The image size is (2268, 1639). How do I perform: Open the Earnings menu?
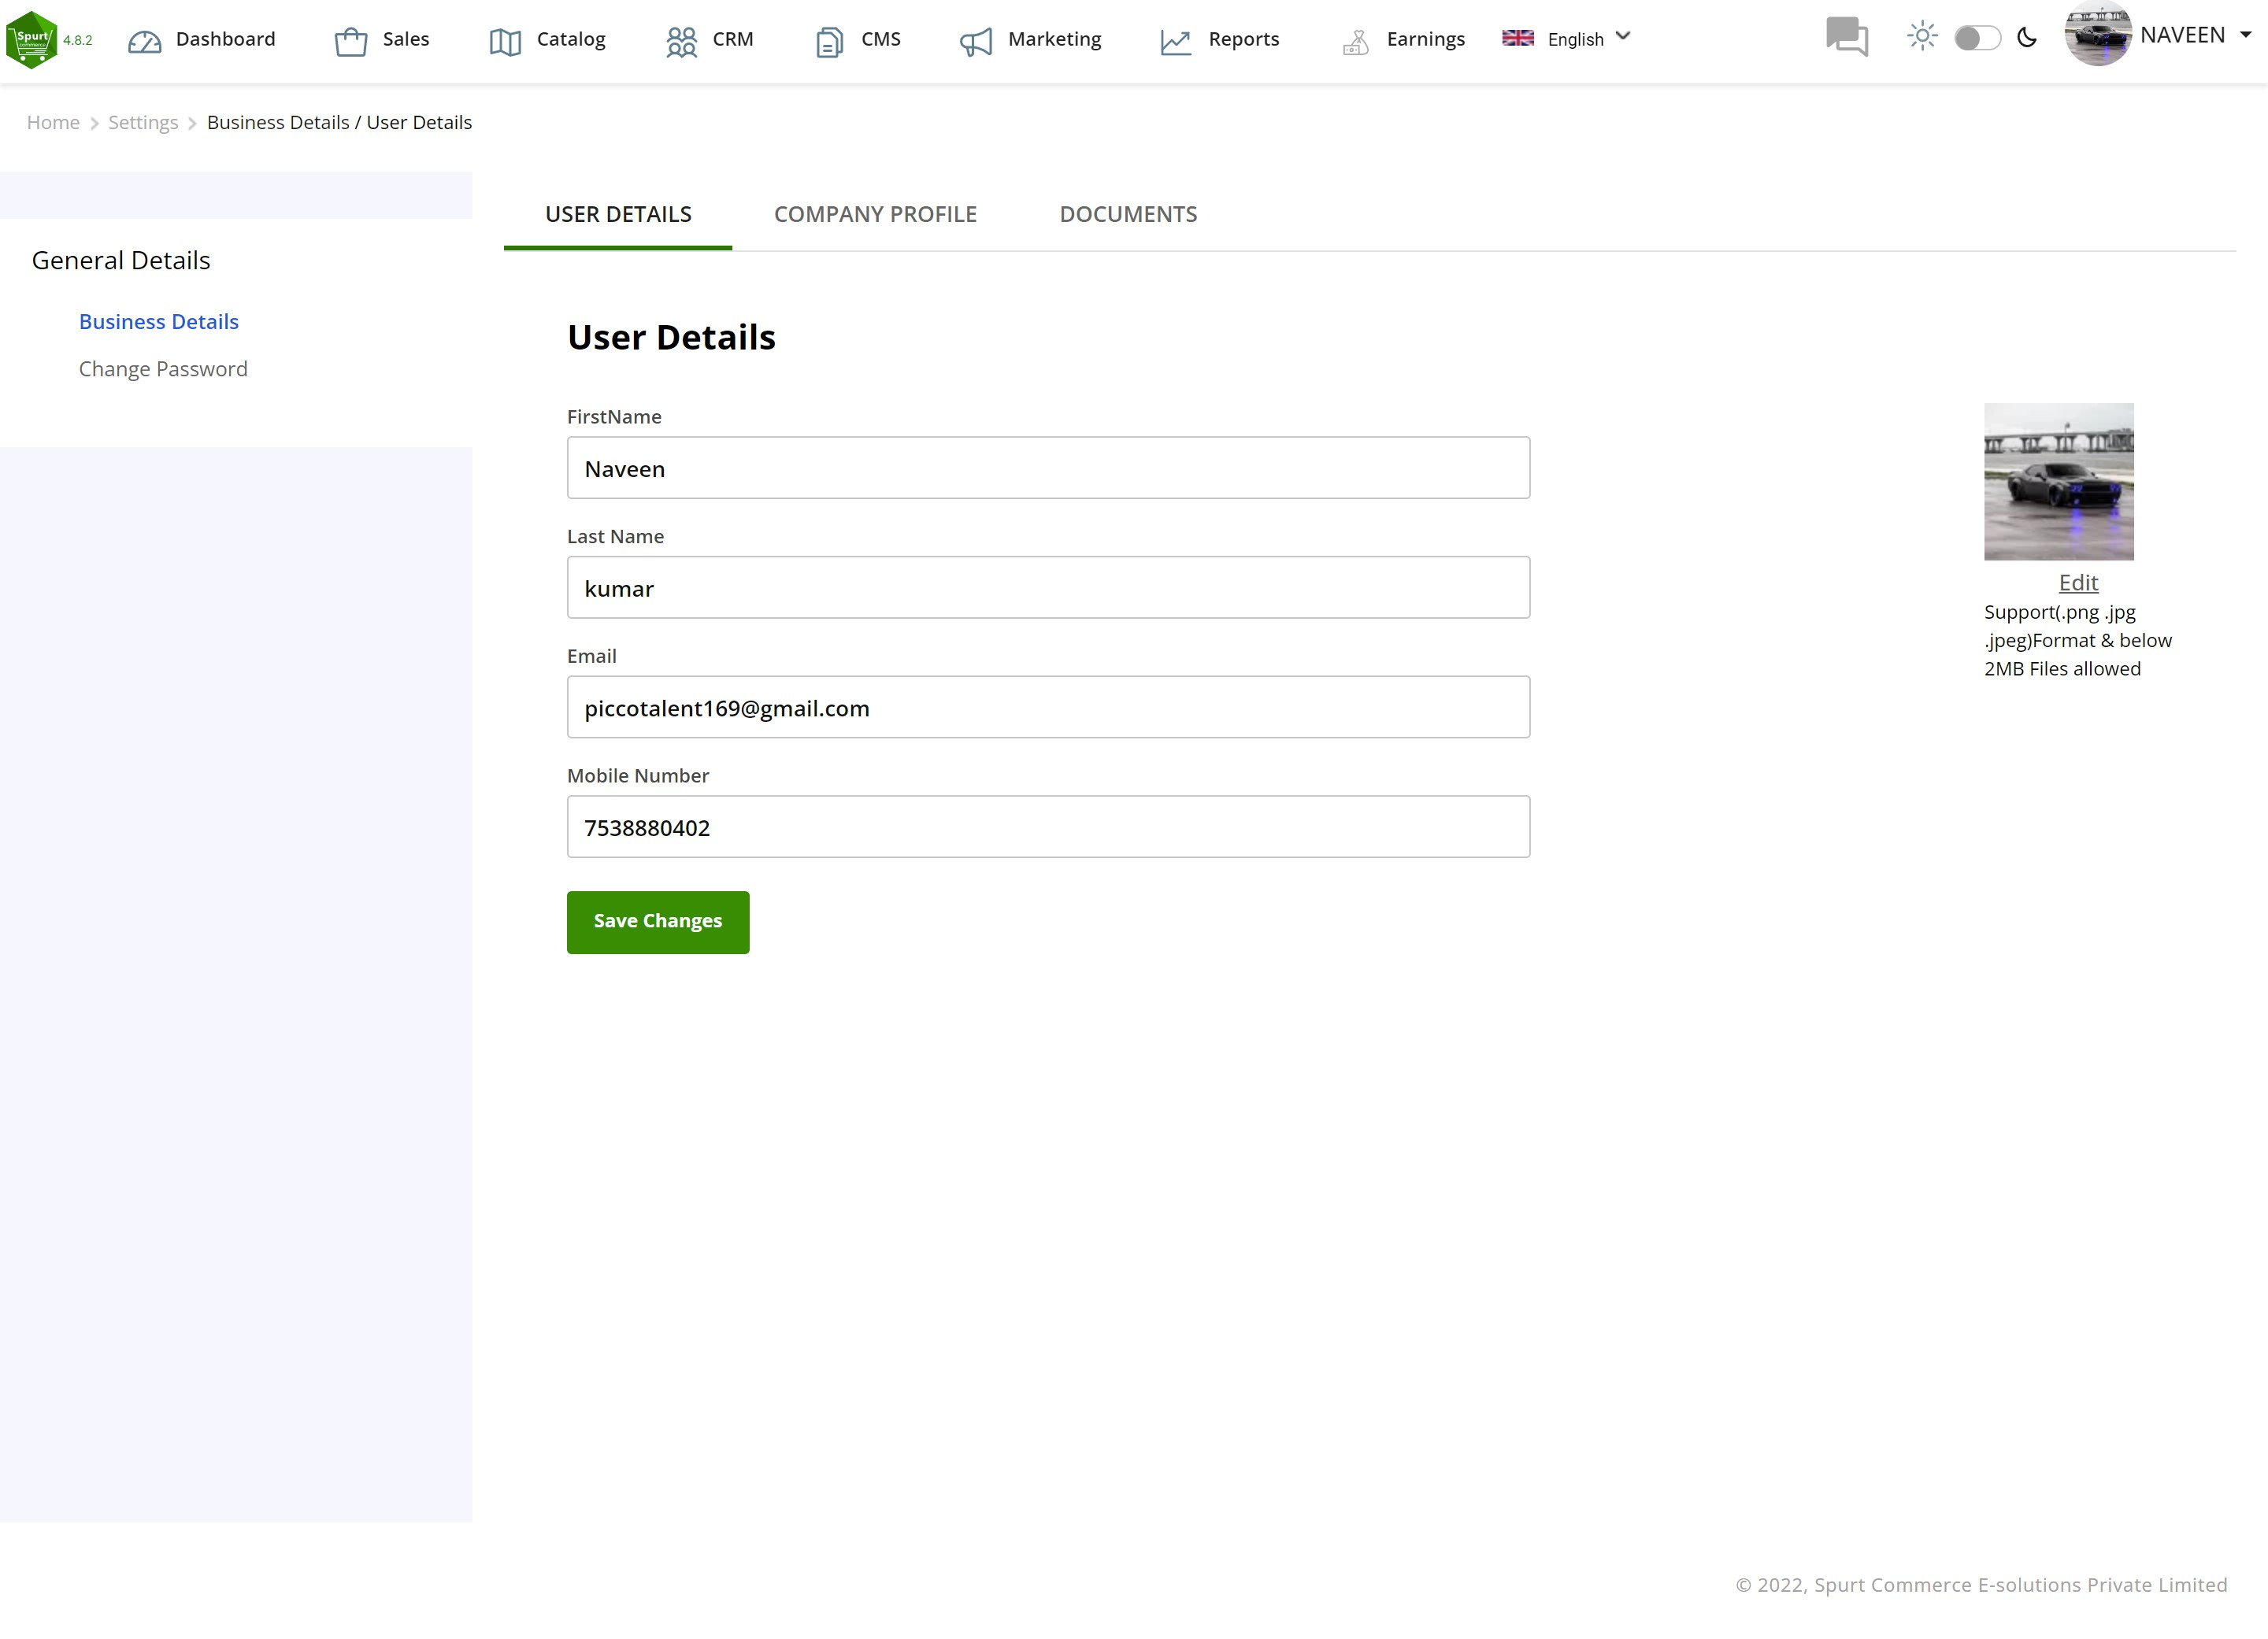[1426, 39]
